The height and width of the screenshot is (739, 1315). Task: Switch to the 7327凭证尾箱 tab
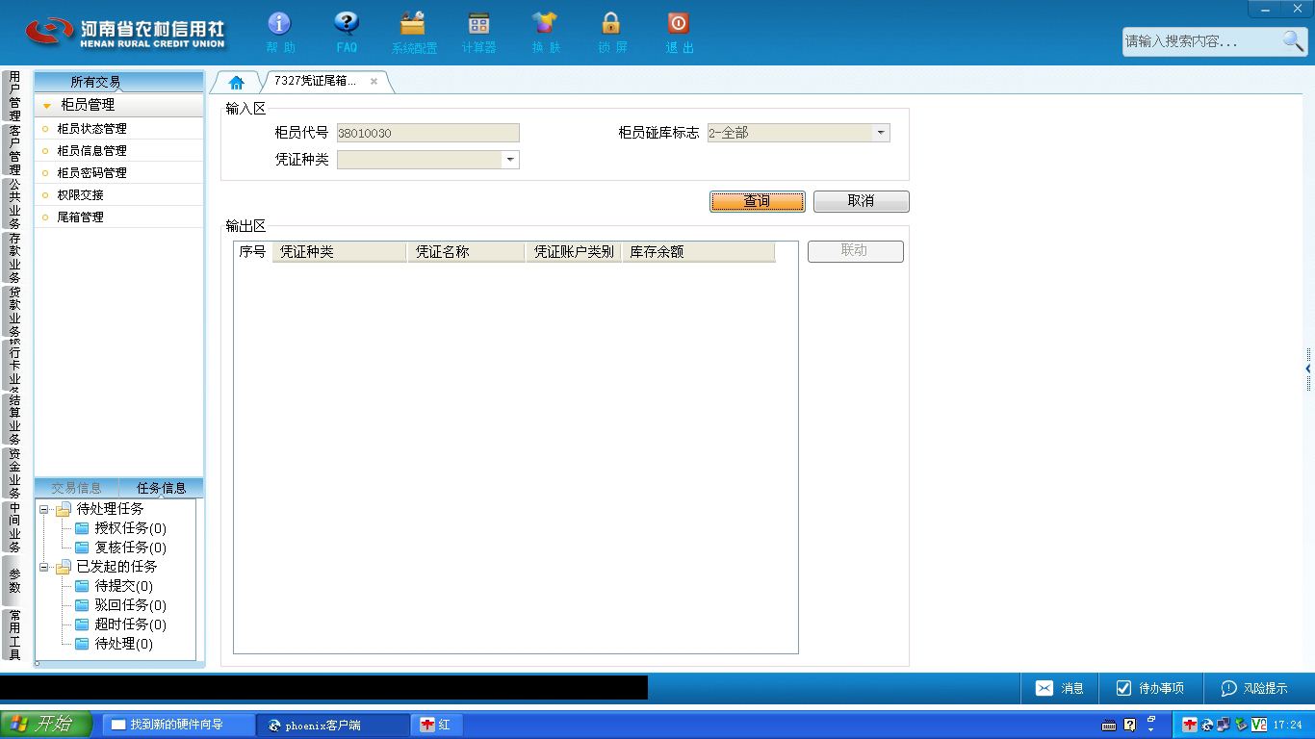[315, 82]
